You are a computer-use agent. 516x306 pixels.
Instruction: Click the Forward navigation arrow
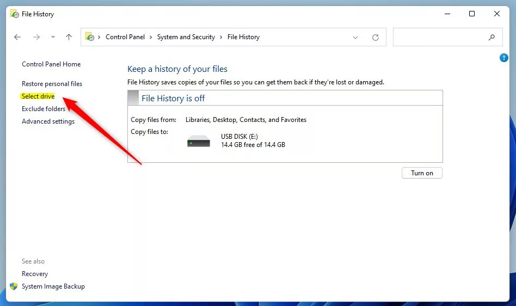36,37
